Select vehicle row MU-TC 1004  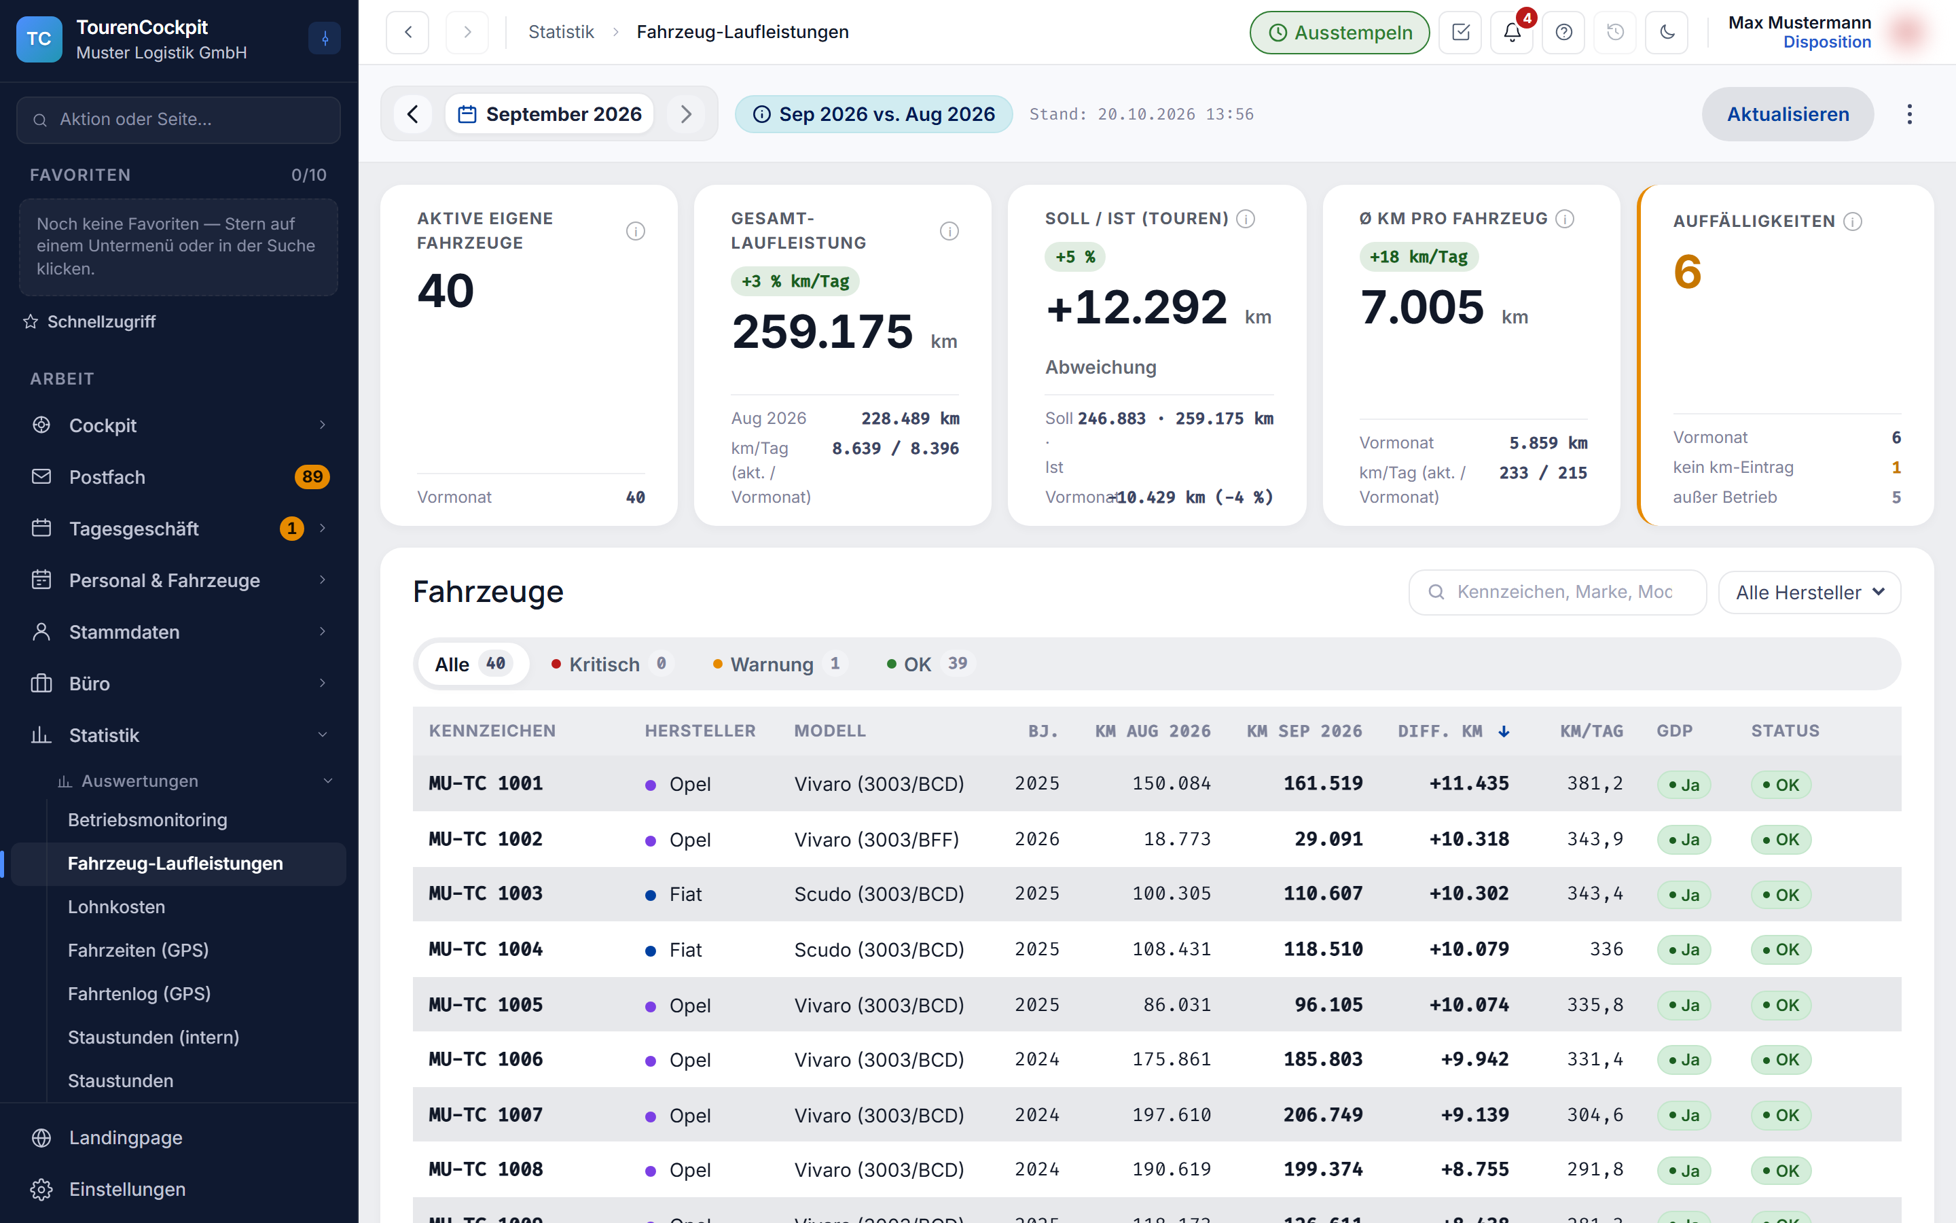tap(1157, 949)
